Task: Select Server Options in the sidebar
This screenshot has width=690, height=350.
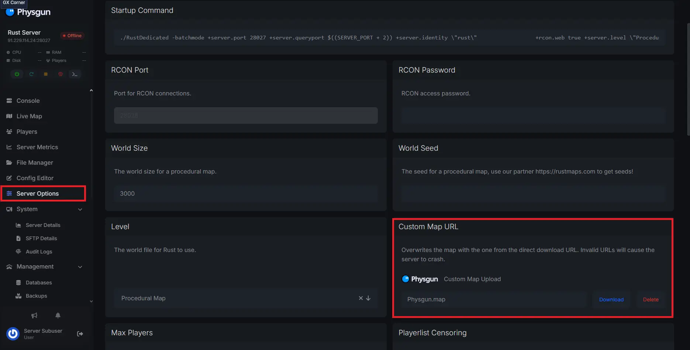Action: [x=38, y=193]
